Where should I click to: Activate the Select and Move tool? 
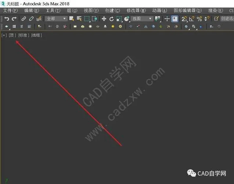click(x=104, y=19)
